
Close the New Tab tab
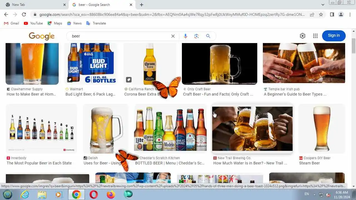coord(65,5)
